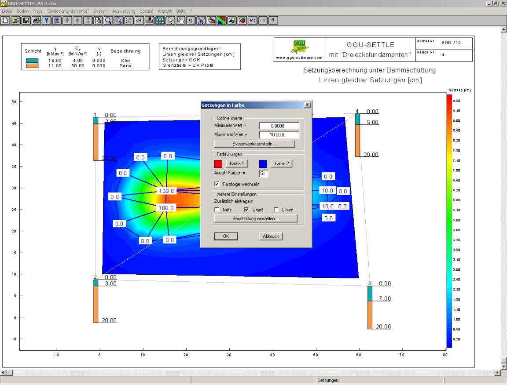507x385 pixels.
Task: Uncheck the Umriß checkbox
Action: 246,210
